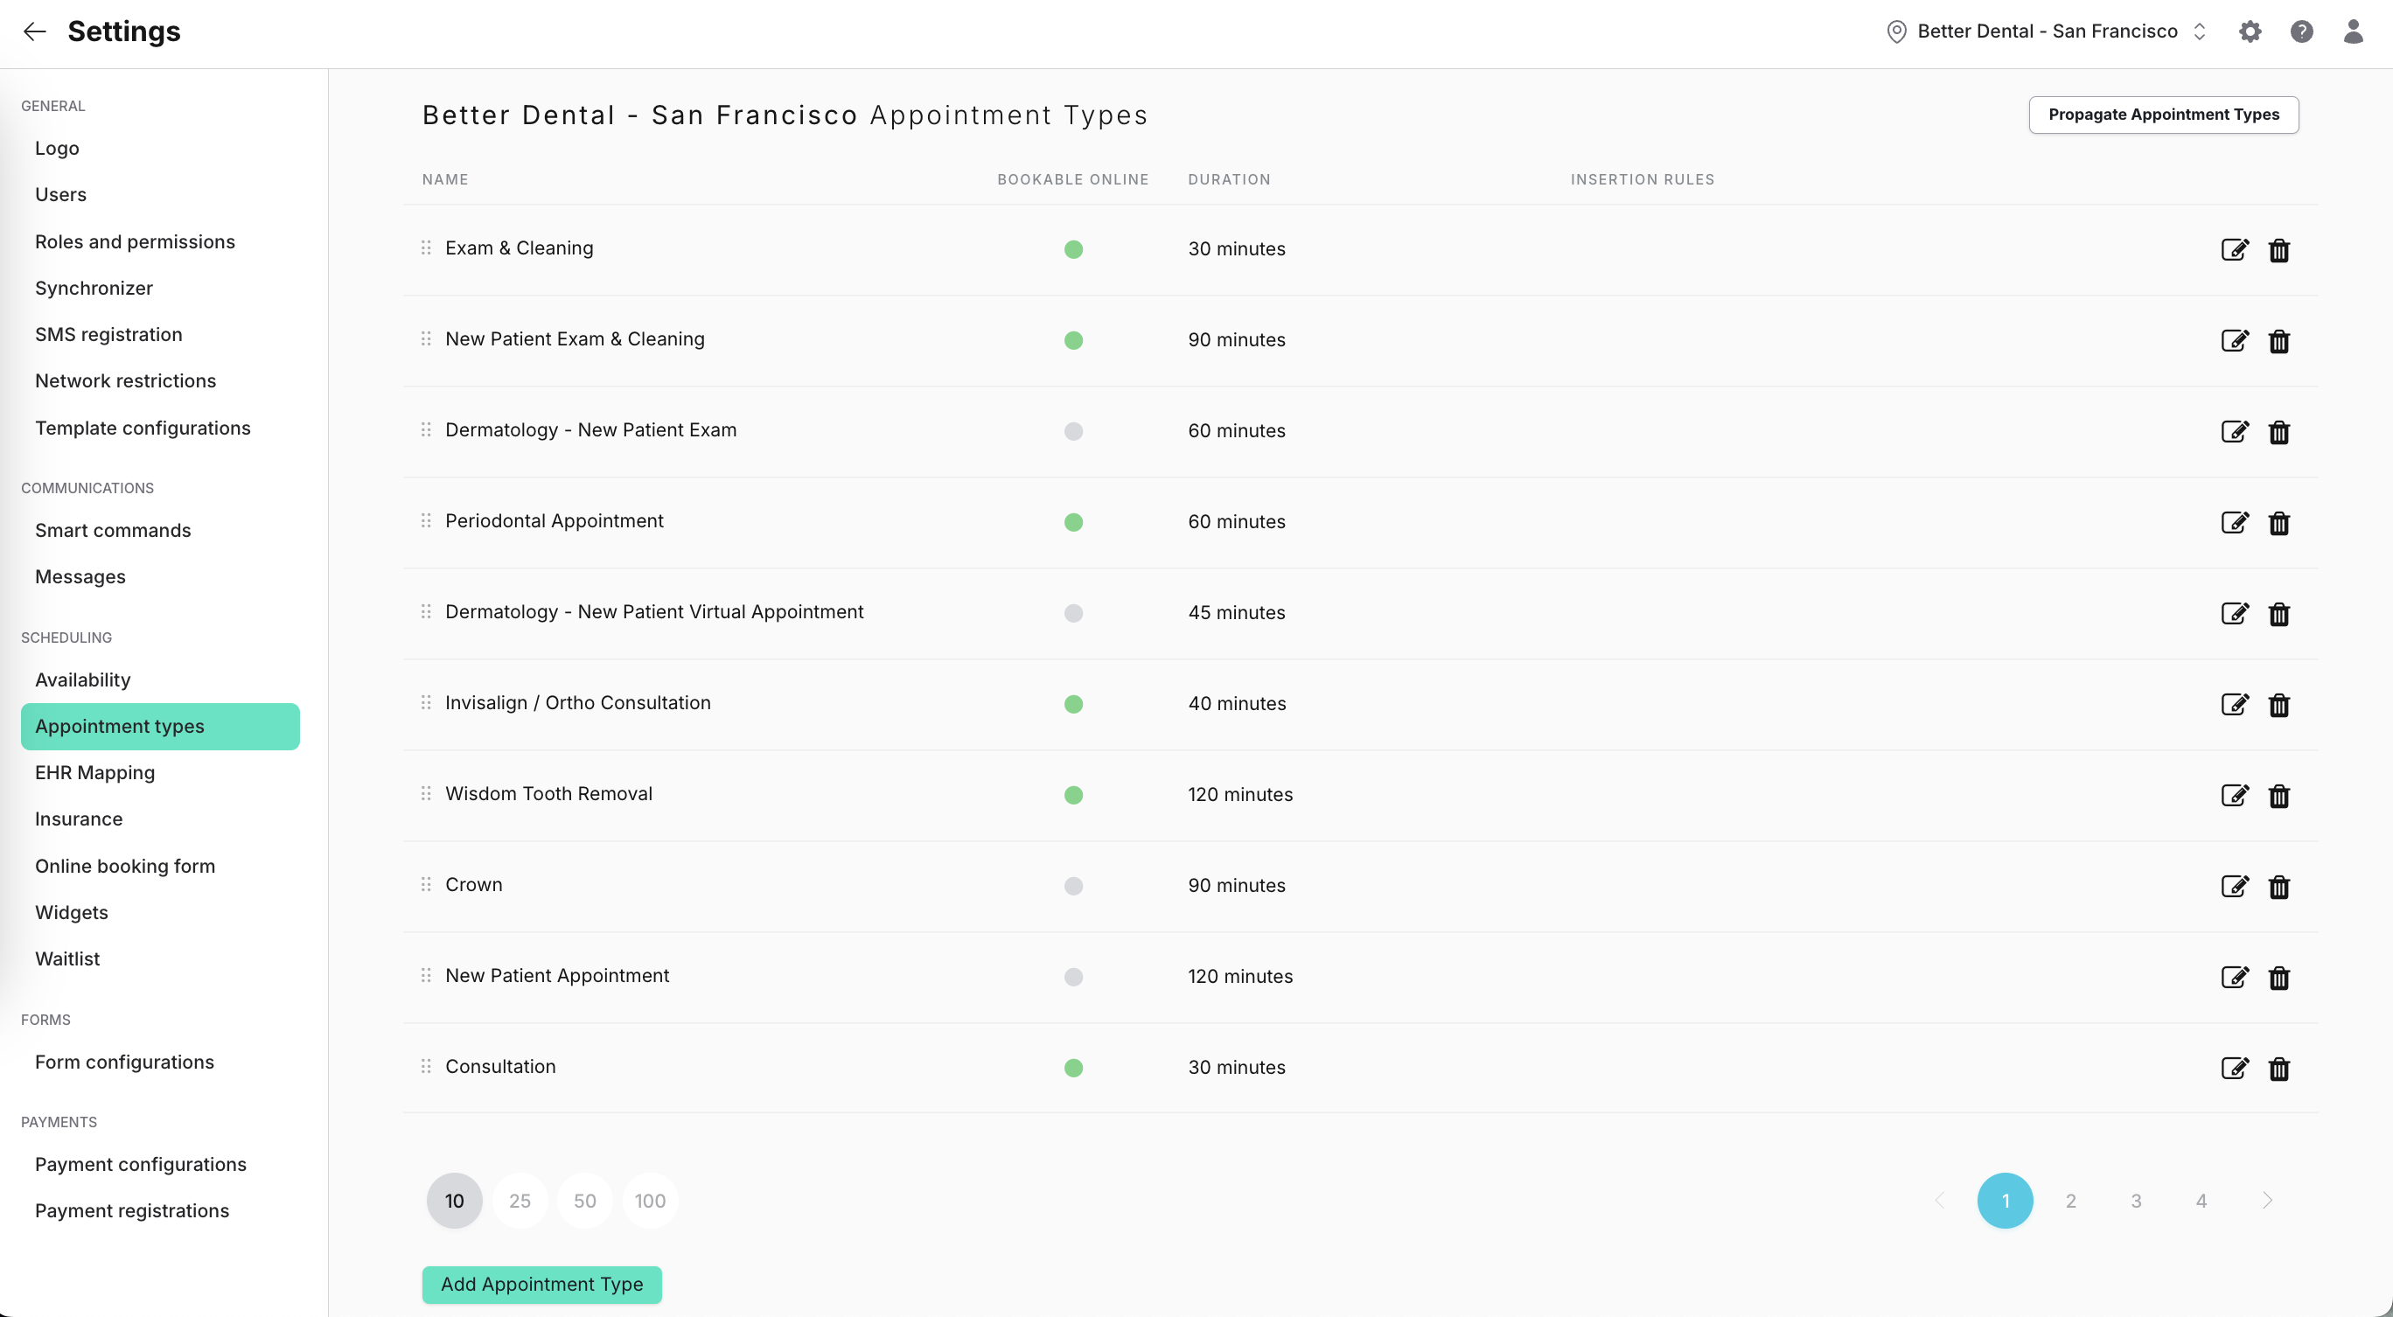Delete the Crown appointment type
Image resolution: width=2393 pixels, height=1317 pixels.
click(2278, 887)
